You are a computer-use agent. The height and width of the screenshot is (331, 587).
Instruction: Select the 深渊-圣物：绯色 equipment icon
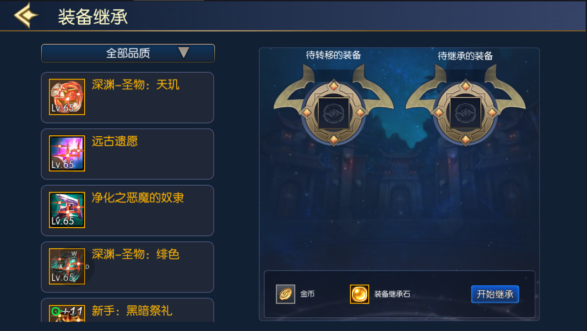[x=67, y=267]
